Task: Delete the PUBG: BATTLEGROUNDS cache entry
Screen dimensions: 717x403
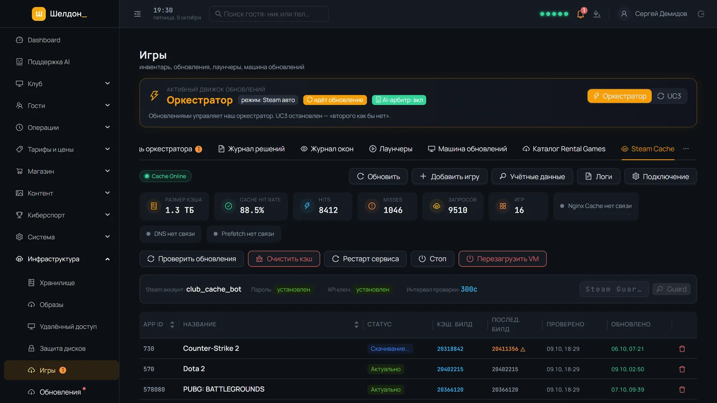Action: coord(682,390)
